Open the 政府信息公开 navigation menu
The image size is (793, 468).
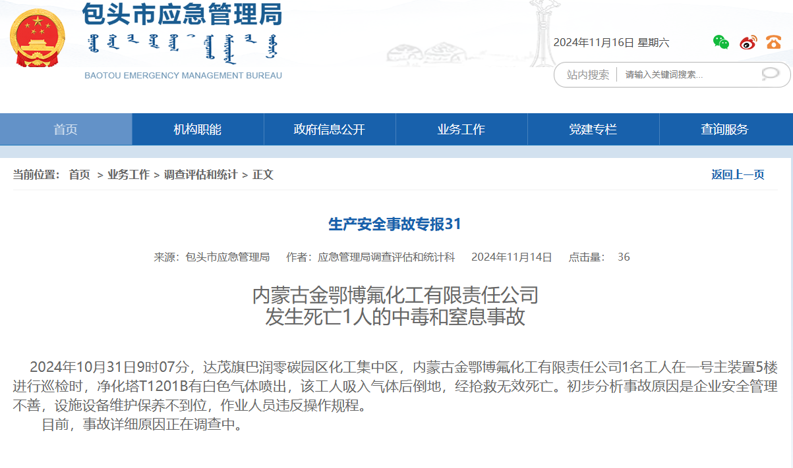(x=330, y=129)
